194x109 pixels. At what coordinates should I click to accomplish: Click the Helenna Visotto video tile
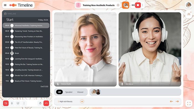point(85,49)
